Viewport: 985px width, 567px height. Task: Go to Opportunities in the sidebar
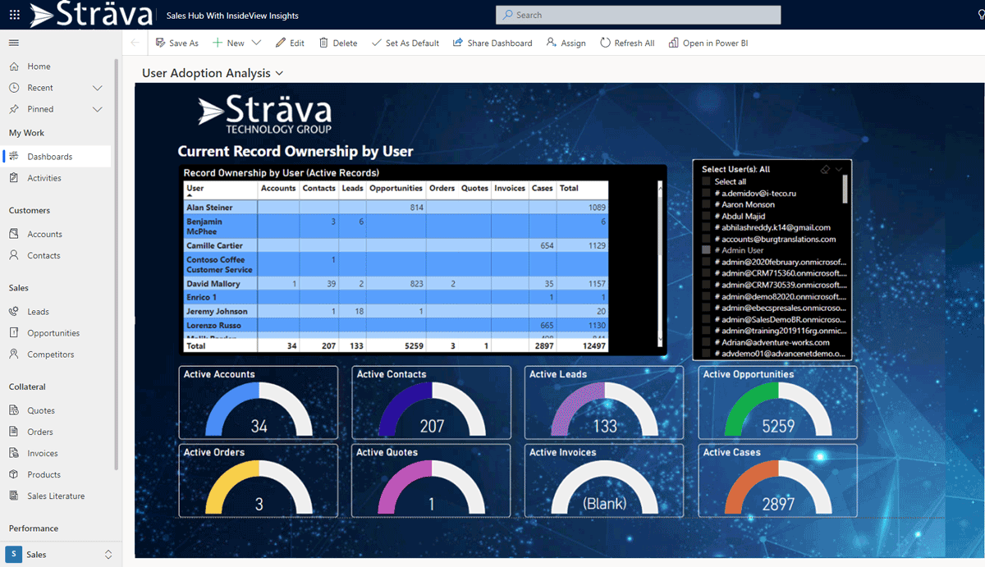pyautogui.click(x=53, y=333)
